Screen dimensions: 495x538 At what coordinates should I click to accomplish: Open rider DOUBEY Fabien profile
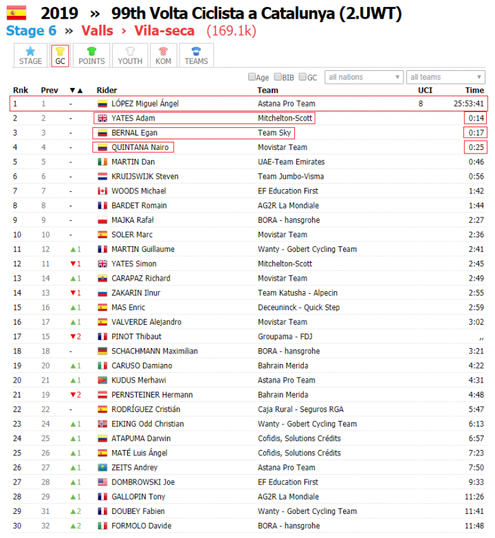[137, 511]
